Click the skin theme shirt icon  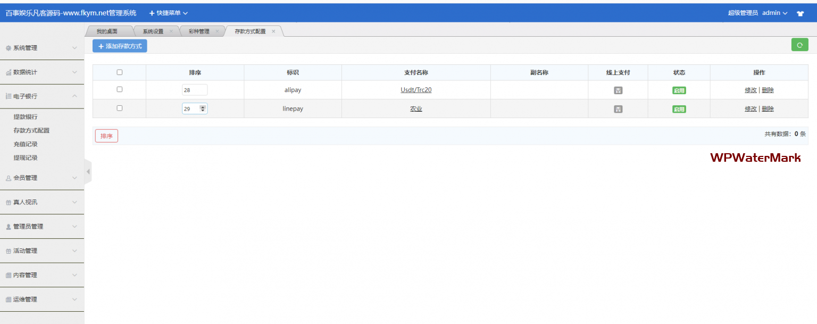800,13
